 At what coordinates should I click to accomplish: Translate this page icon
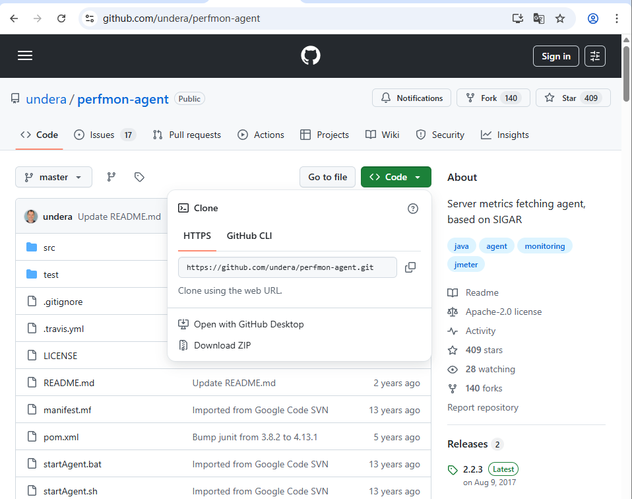[539, 18]
